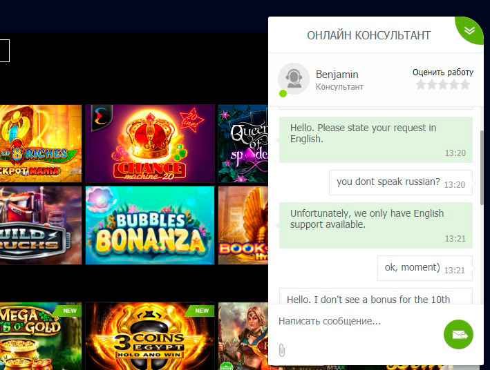Launch the Chance Machine 20 slot
490x370 pixels.
pyautogui.click(x=150, y=144)
